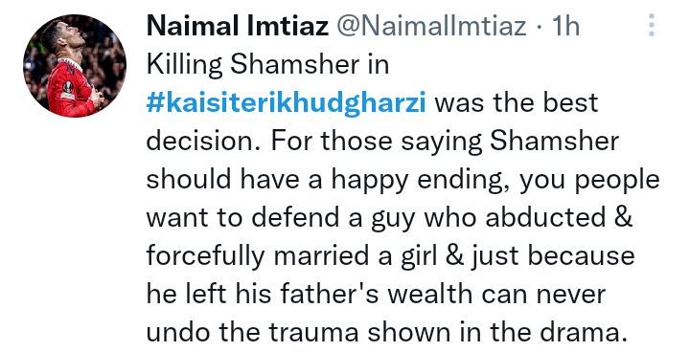The width and height of the screenshot is (690, 352).
Task: Click the line "should have a happy ending"
Action: 403,180
